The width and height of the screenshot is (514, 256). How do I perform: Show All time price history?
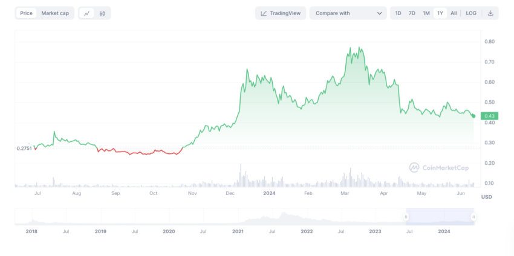pos(454,13)
